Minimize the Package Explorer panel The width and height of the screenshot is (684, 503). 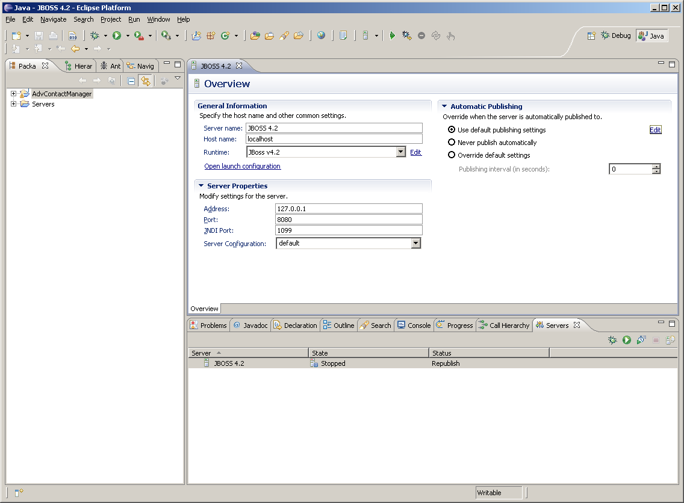click(x=167, y=63)
